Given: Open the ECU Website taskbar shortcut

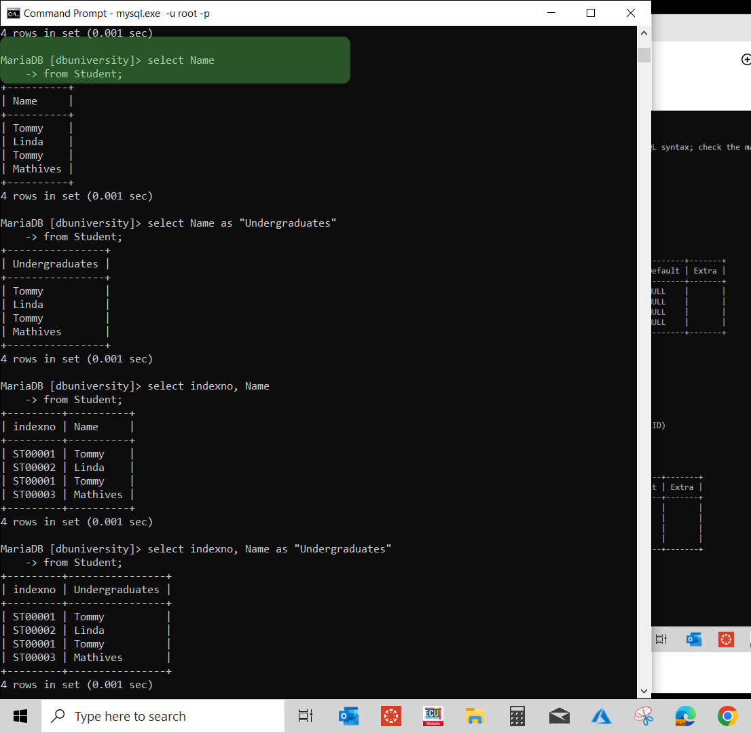Looking at the screenshot, I should 433,715.
